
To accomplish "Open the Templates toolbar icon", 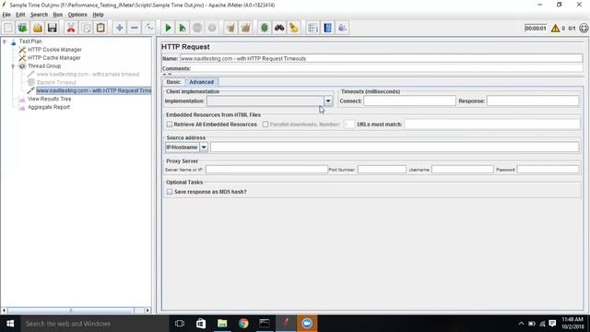I will tap(22, 28).
